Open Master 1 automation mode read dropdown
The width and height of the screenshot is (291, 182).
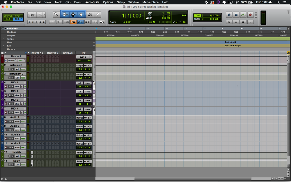point(21,60)
